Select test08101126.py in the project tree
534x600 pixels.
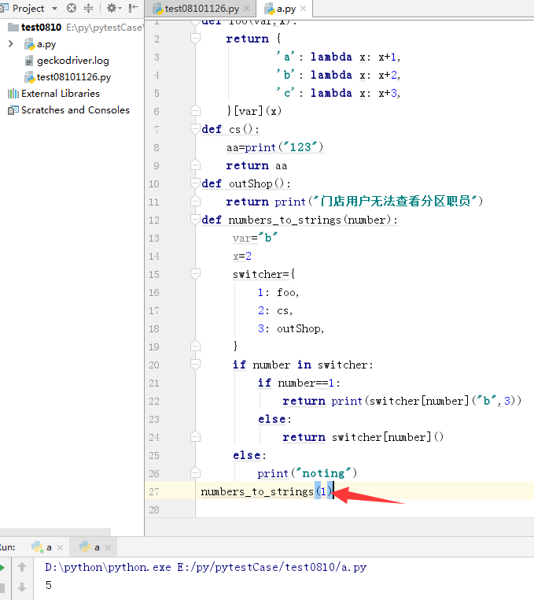click(x=74, y=77)
